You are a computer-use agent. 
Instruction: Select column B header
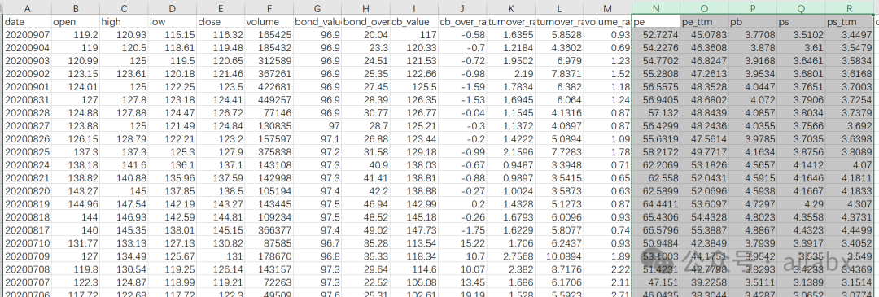coord(76,8)
